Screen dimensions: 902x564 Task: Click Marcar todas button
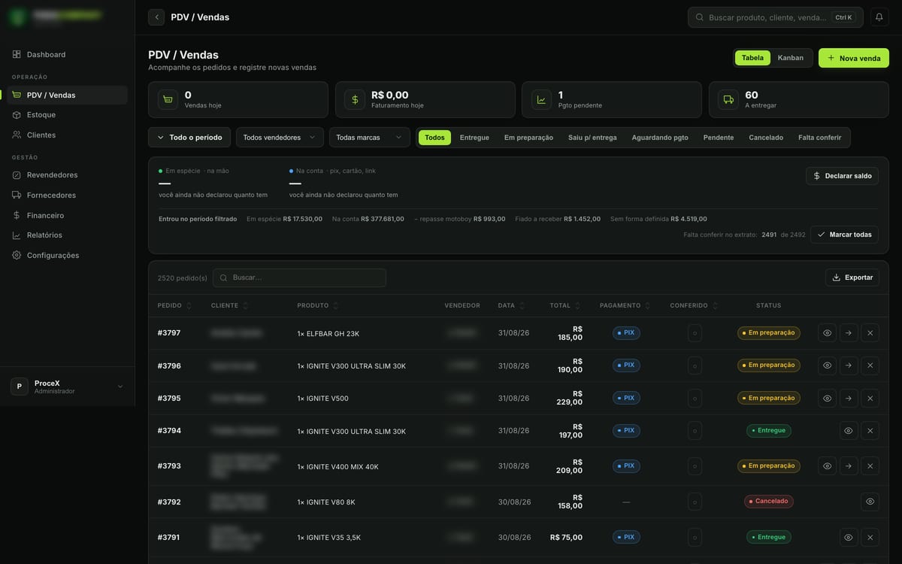point(844,235)
